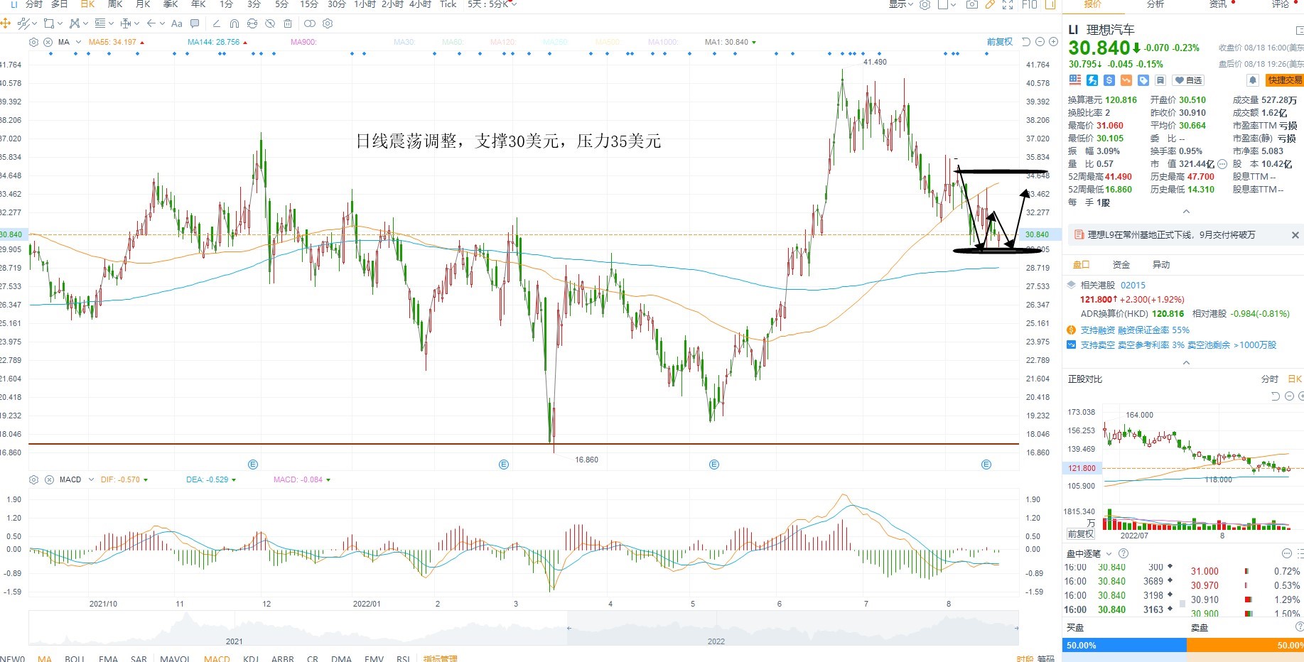Toggle 前复权 adjustment on main chart
The image size is (1304, 662).
point(999,42)
